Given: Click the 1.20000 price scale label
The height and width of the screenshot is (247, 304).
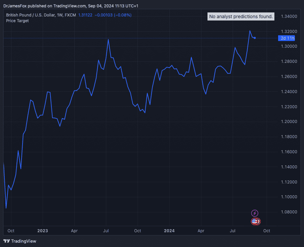Looking at the screenshot, I should point(289,122).
